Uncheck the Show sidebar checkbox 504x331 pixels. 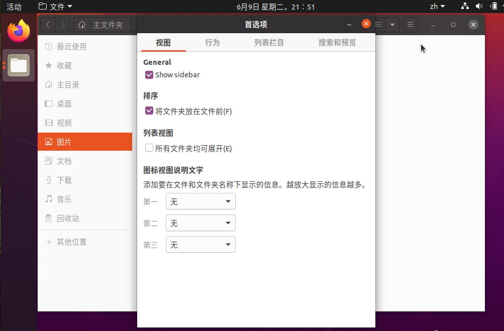tap(149, 75)
